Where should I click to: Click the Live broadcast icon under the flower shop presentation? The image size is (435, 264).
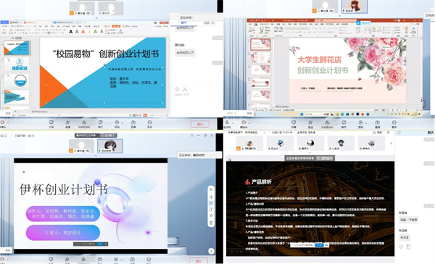[377, 124]
